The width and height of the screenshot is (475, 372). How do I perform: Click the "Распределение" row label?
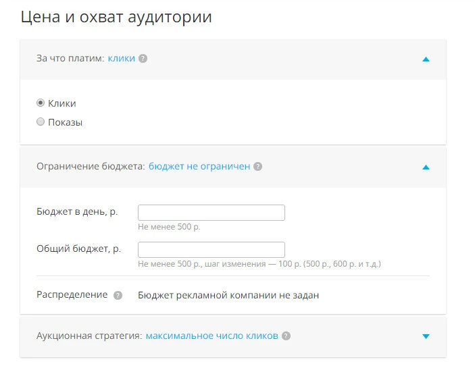(x=72, y=295)
